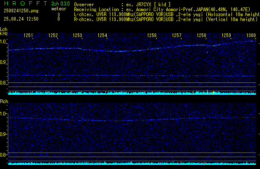Click the yellow echo dot below 1258 in Lch spectrogram
The height and width of the screenshot is (169, 260).
click(x=207, y=52)
